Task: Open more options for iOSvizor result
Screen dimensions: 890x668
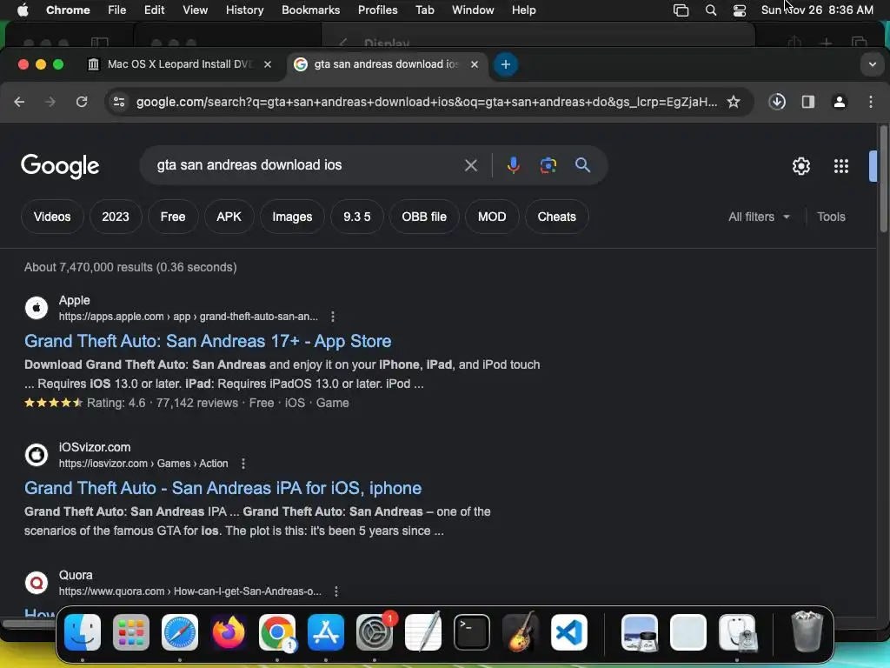Action: click(x=243, y=464)
